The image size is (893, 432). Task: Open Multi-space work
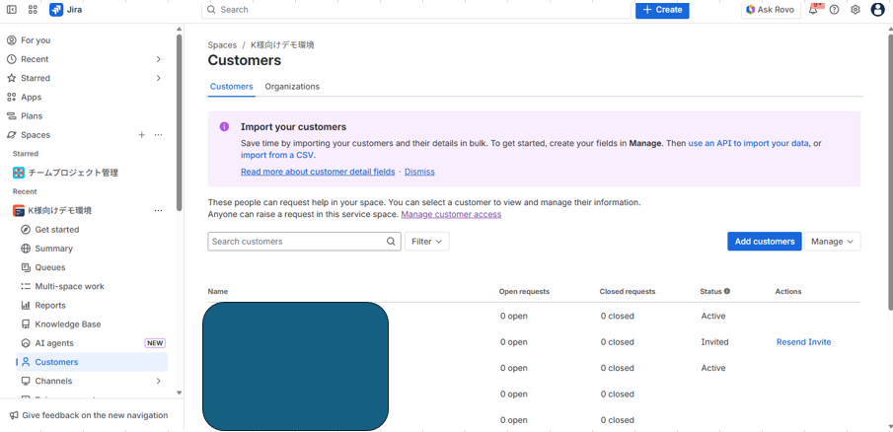pyautogui.click(x=69, y=286)
